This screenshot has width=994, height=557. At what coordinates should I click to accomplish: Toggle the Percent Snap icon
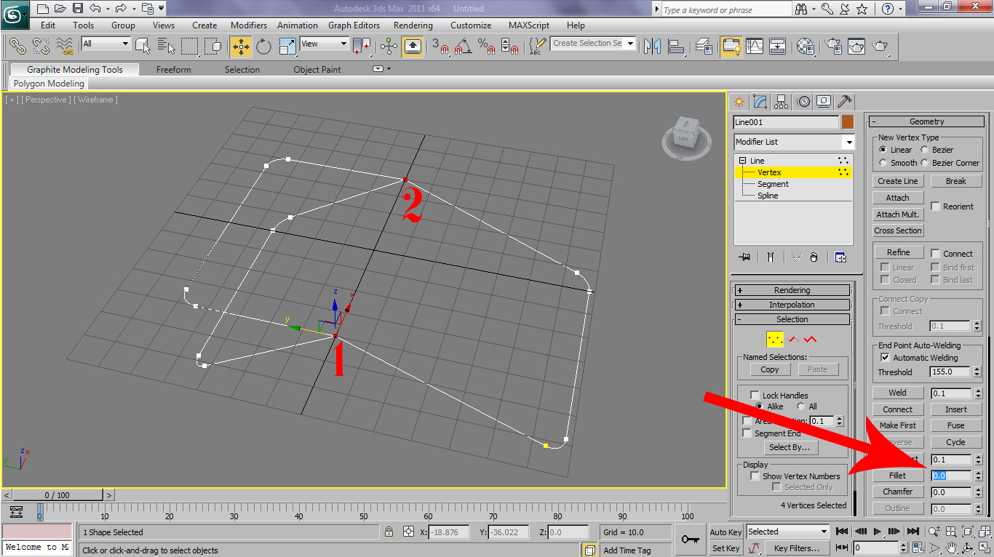[x=486, y=46]
